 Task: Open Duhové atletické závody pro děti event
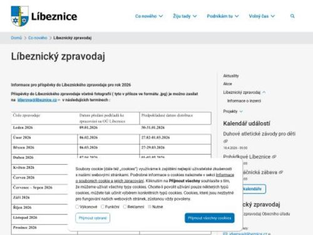[x=259, y=133]
